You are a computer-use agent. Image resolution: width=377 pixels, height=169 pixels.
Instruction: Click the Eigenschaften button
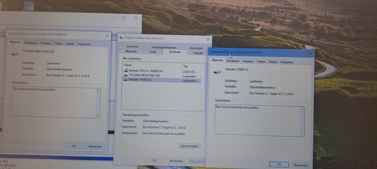pos(189,146)
